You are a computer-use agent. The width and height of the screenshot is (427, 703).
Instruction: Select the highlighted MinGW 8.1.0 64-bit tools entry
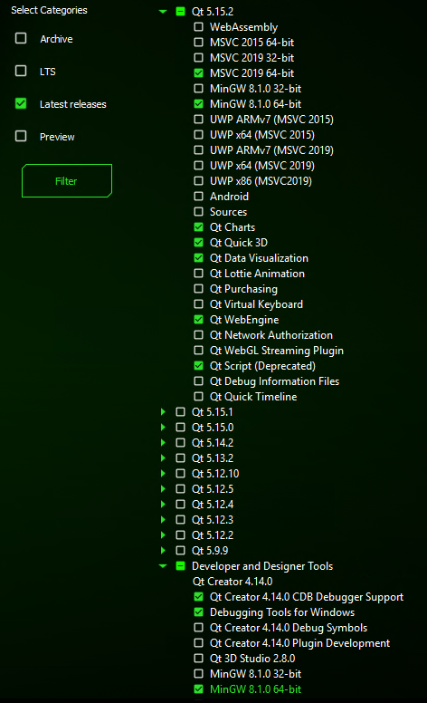click(256, 689)
